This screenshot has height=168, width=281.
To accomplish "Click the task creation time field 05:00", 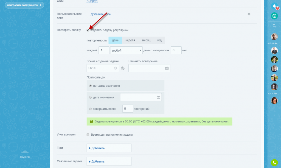I will click(x=103, y=68).
